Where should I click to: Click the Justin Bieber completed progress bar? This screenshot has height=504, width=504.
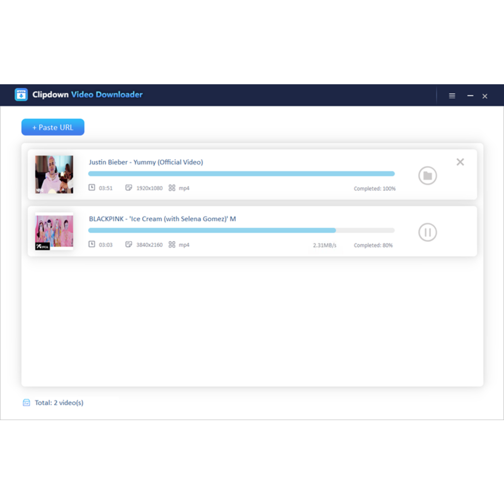[x=241, y=174]
